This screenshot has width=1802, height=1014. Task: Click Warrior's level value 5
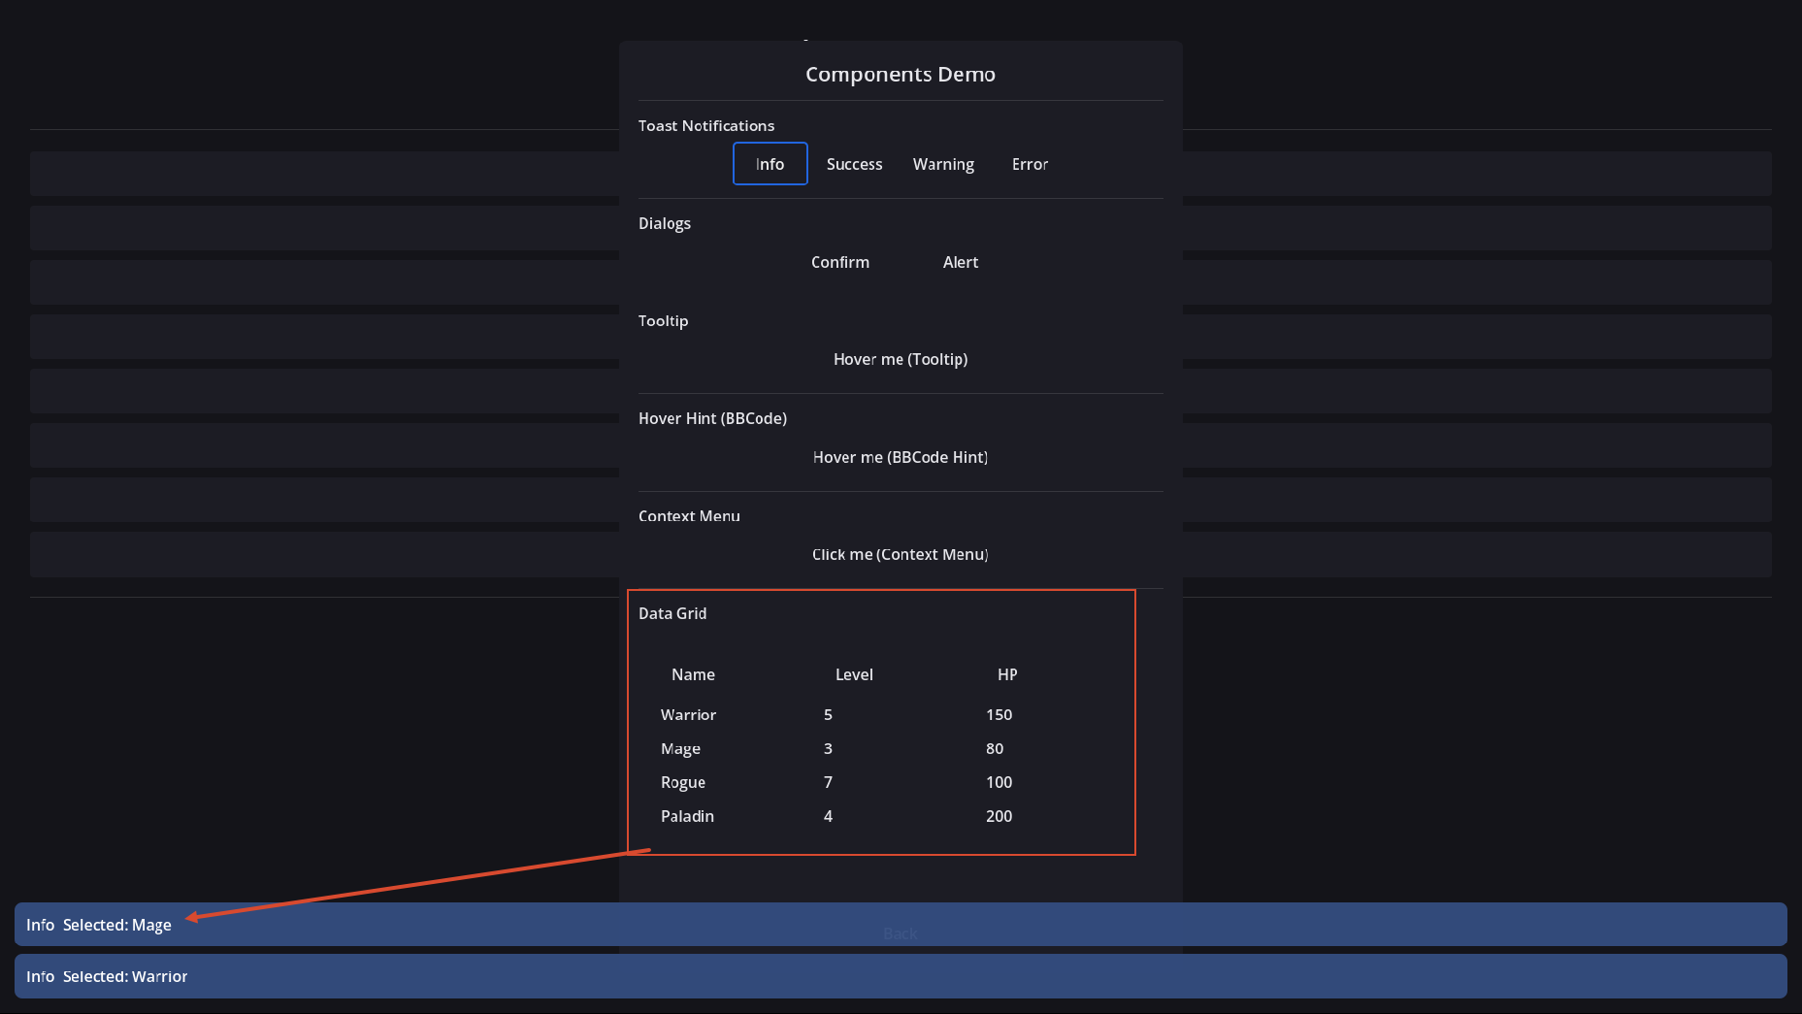(828, 714)
